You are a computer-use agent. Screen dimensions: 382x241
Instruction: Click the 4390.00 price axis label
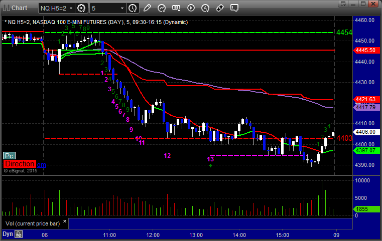(x=365, y=165)
